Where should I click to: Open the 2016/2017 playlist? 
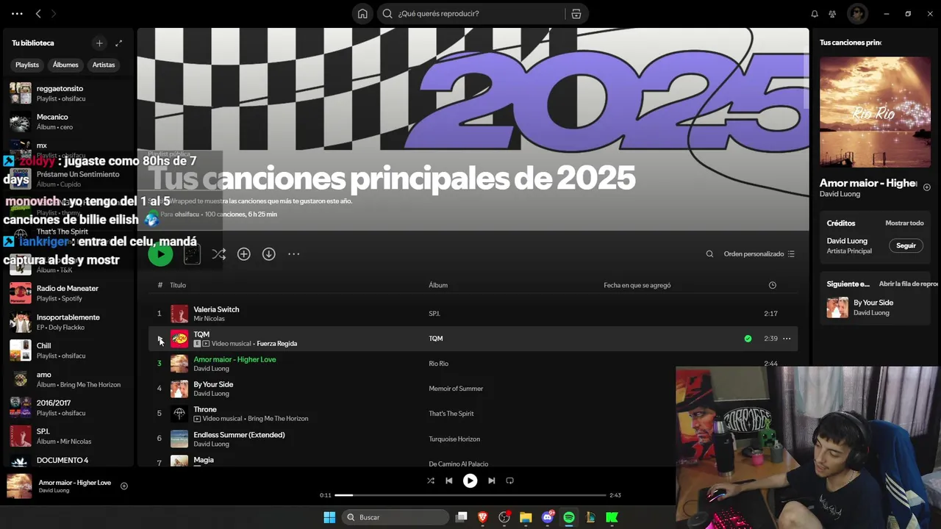click(x=70, y=408)
